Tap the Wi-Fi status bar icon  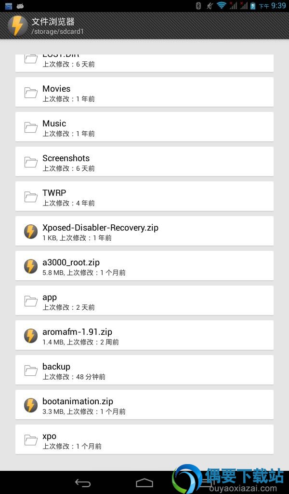pos(222,5)
